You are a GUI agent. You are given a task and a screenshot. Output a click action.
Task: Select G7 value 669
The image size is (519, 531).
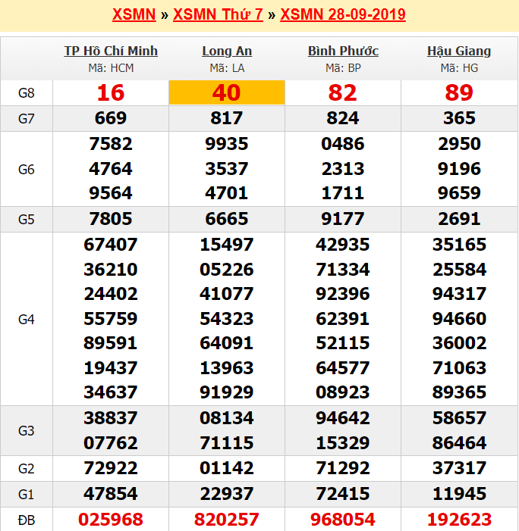click(x=111, y=118)
